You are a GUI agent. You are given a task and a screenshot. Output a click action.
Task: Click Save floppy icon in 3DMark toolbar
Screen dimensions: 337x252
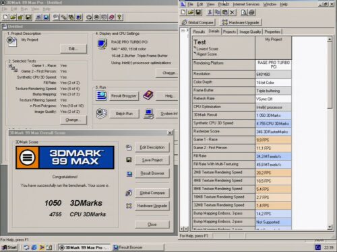point(28,17)
